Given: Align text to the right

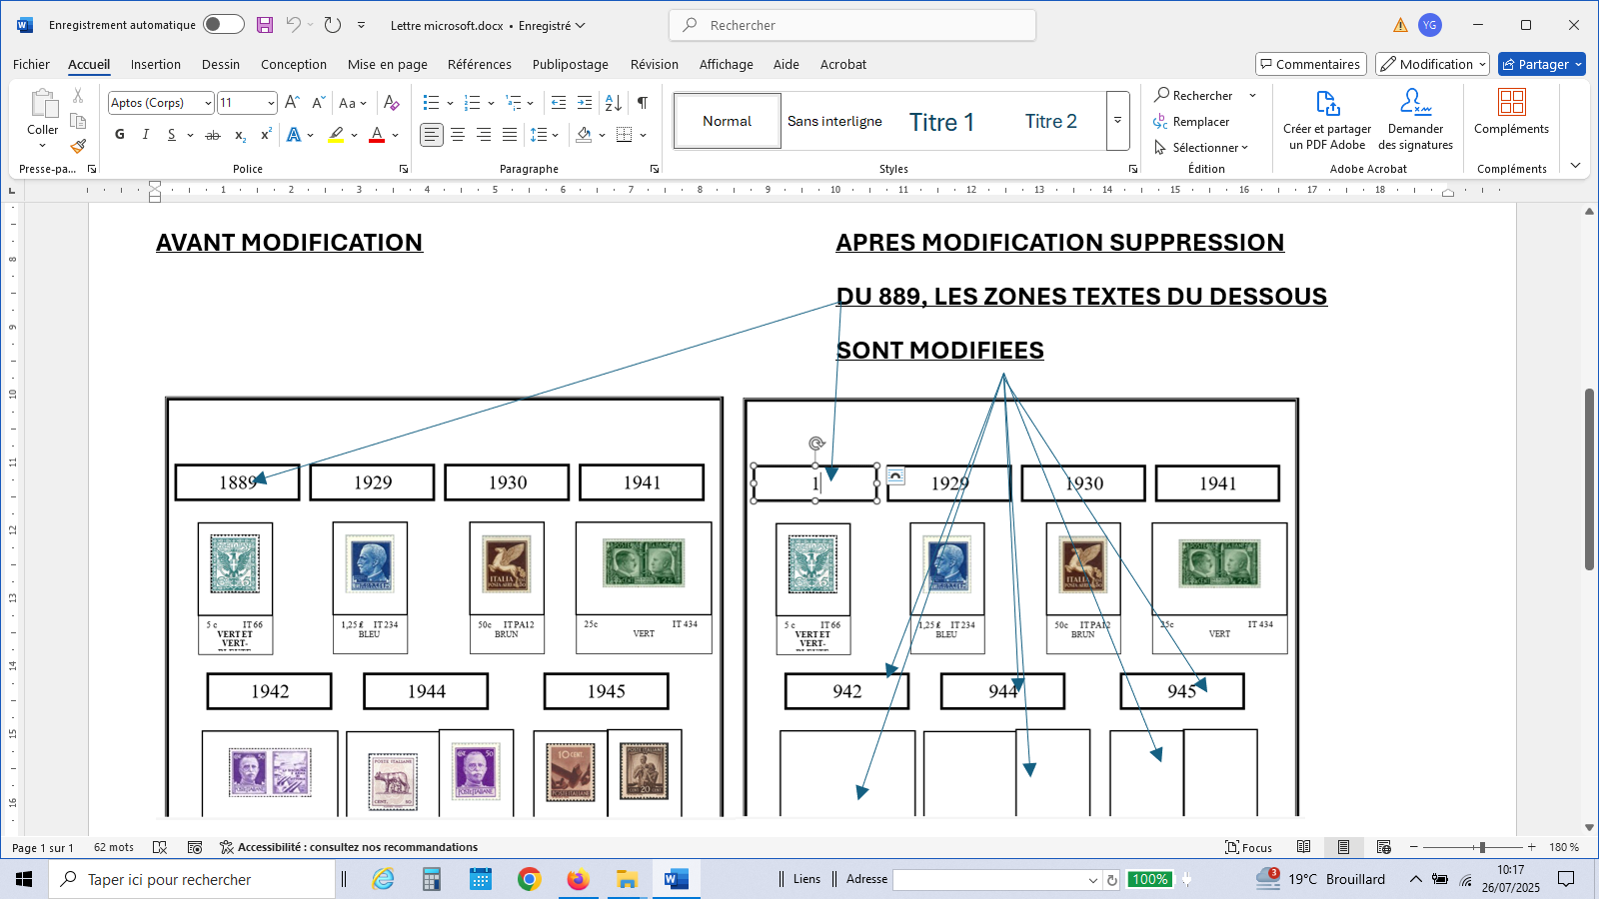Looking at the screenshot, I should pyautogui.click(x=484, y=134).
